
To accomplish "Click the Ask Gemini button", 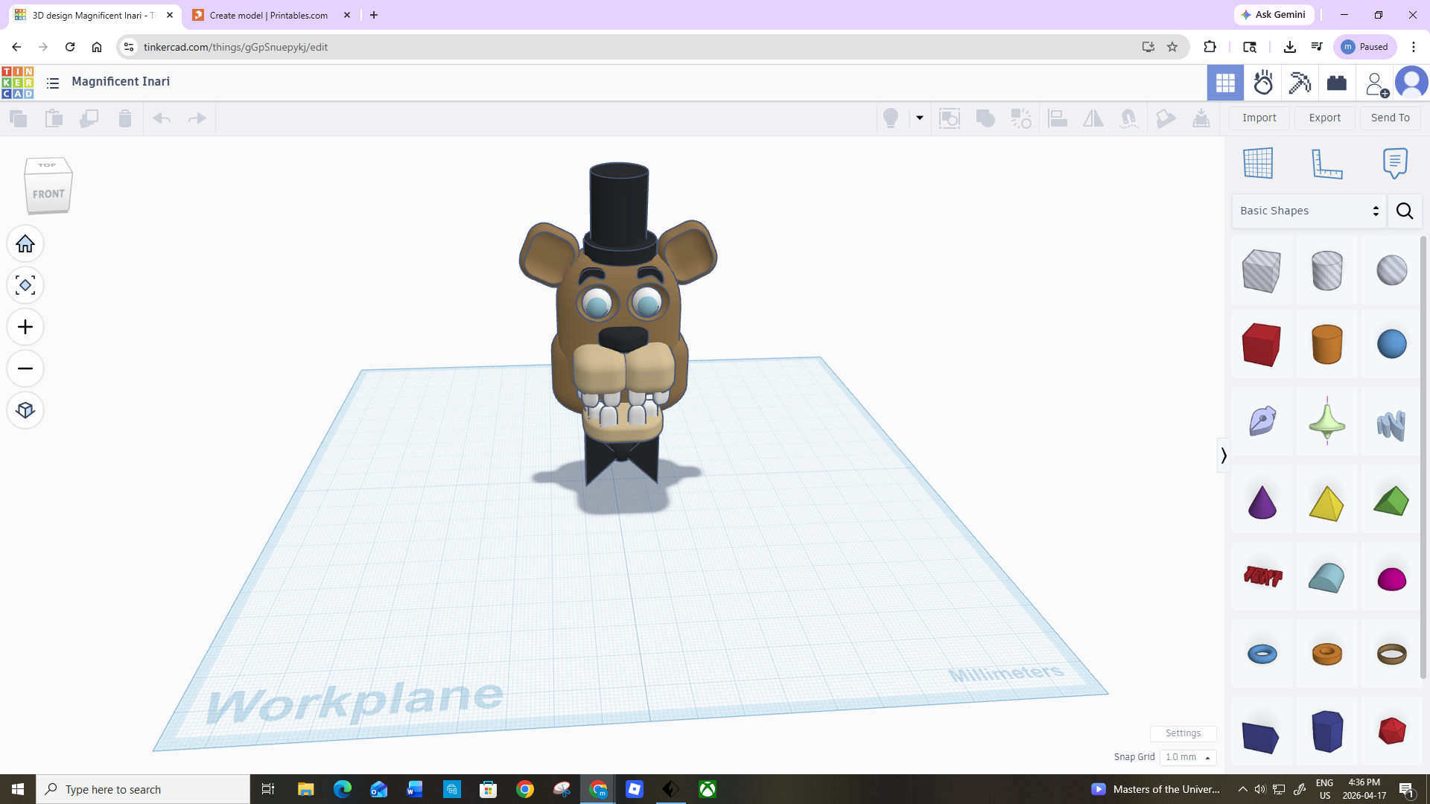I will (1274, 15).
